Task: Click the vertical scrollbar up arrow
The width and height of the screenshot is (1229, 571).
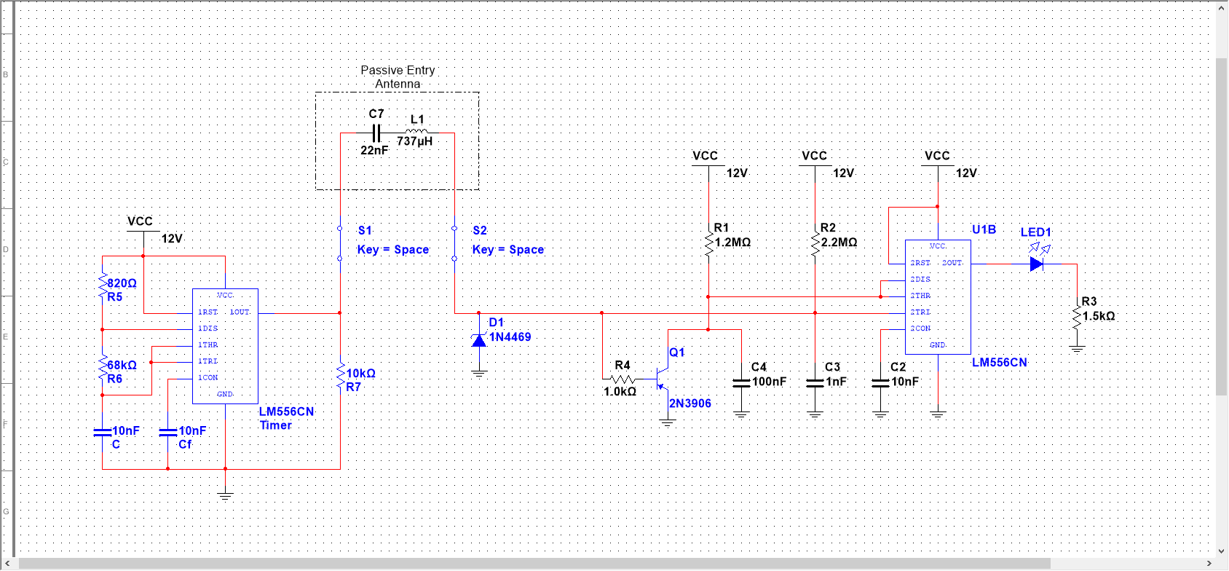Action: 1222,9
